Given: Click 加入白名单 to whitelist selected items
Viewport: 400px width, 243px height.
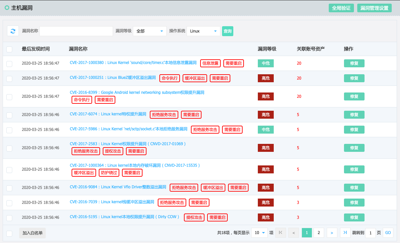Looking at the screenshot, I should click(32, 232).
